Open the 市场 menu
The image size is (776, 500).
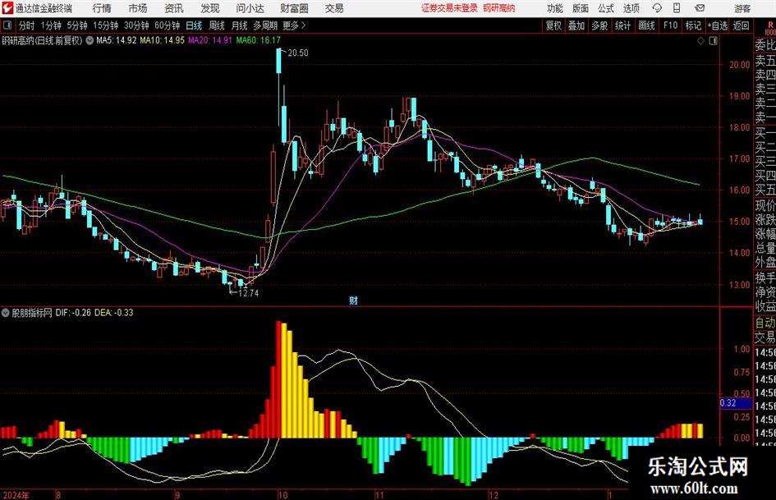(x=138, y=8)
